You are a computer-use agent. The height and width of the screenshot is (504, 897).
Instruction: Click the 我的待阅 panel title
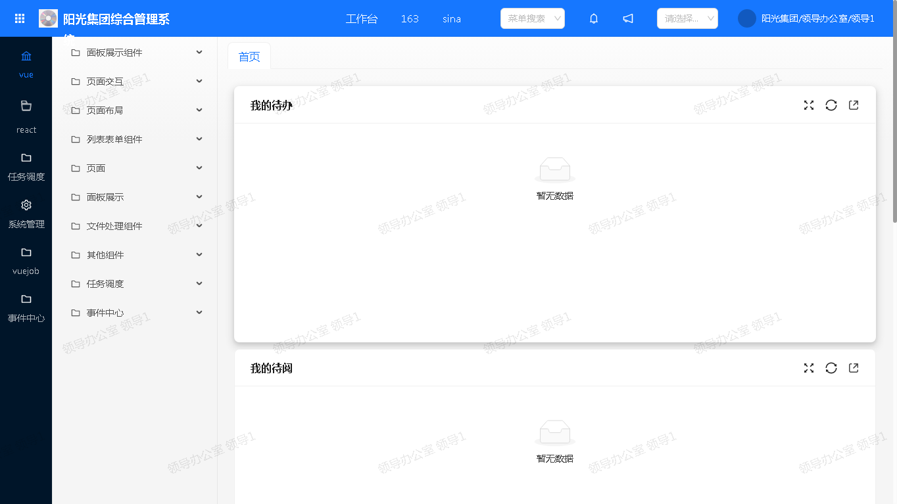[x=271, y=368]
